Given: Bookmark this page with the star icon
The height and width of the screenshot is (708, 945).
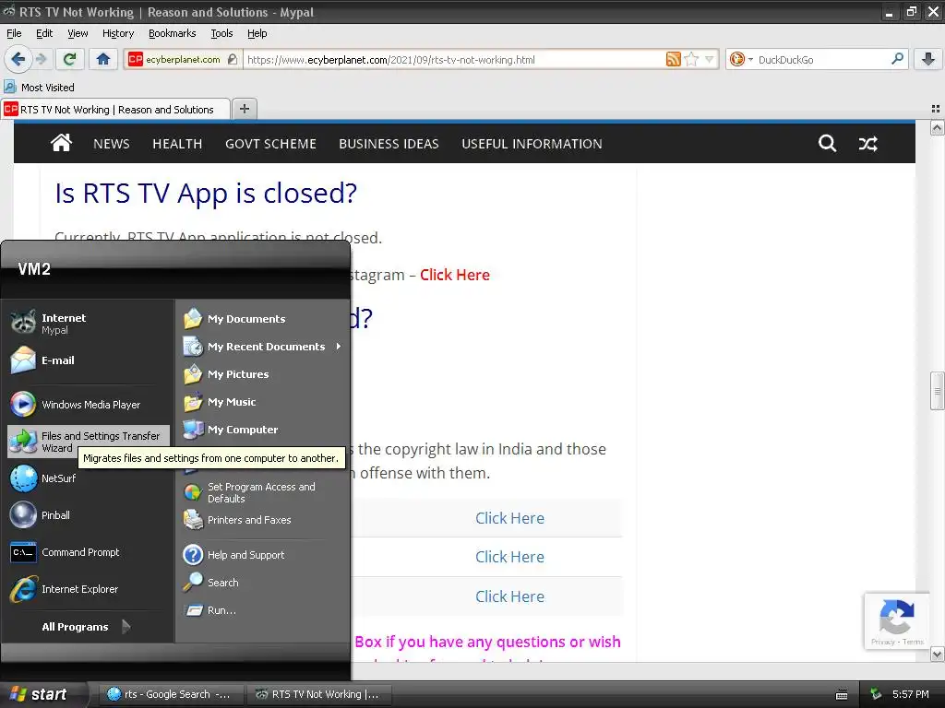Looking at the screenshot, I should [691, 59].
